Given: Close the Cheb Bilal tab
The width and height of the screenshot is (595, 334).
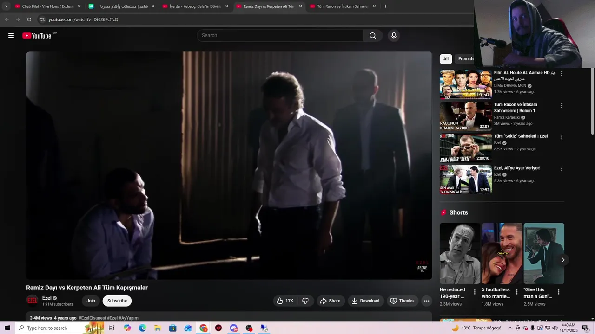Looking at the screenshot, I should click(x=79, y=6).
